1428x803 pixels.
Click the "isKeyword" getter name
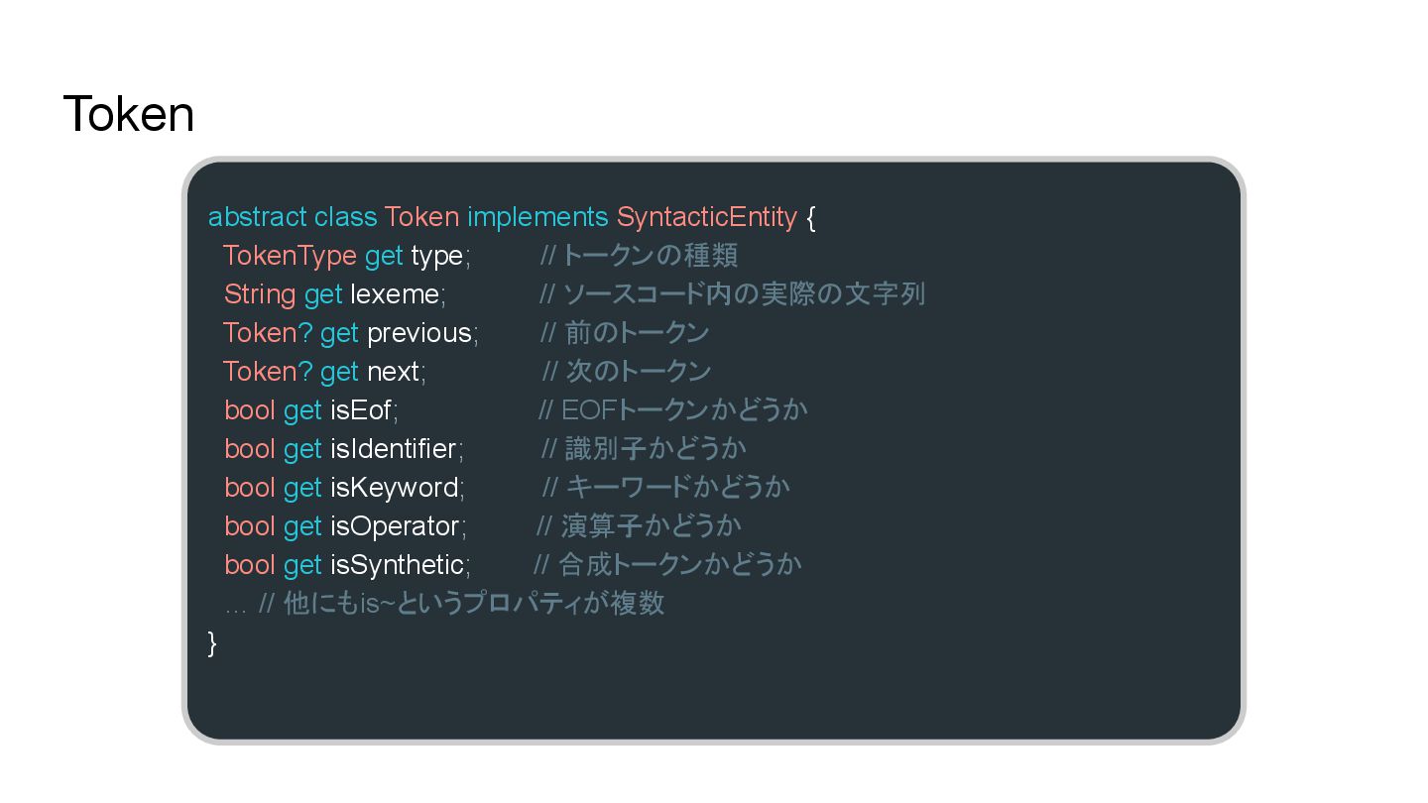[x=395, y=488]
